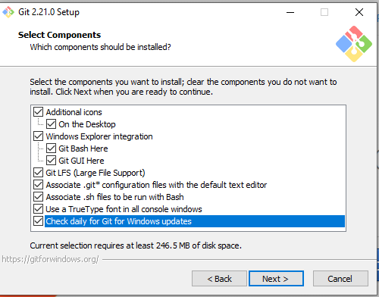379x297 pixels.
Task: Select highlighted 'Check daily for Git for Windows updates' row
Action: pyautogui.click(x=195, y=221)
